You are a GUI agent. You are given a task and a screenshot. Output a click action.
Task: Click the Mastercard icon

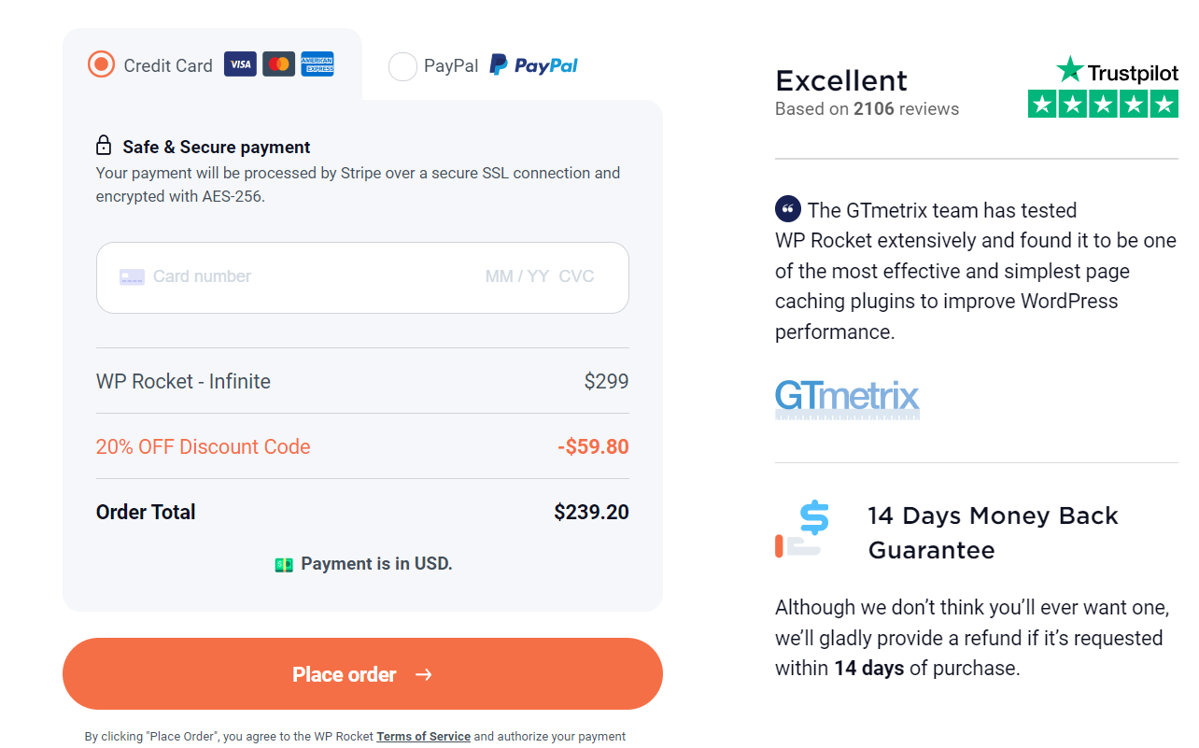(278, 64)
